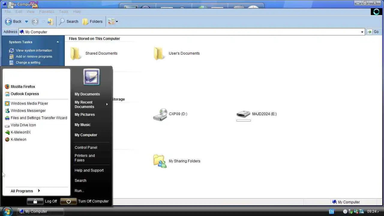Open the Favorites menu

pyautogui.click(x=47, y=12)
